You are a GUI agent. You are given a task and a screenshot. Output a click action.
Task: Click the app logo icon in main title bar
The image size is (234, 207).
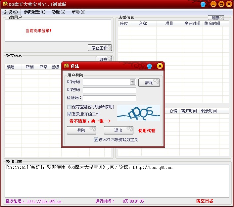5,4
